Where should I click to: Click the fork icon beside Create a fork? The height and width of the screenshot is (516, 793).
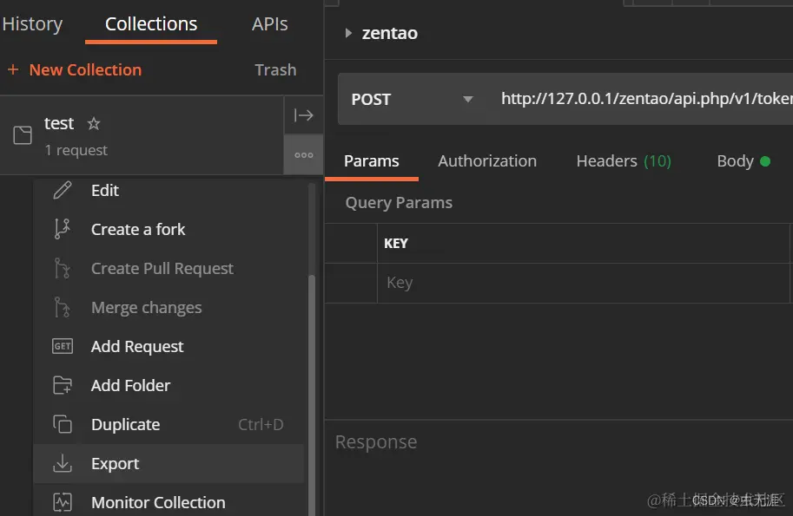click(63, 229)
